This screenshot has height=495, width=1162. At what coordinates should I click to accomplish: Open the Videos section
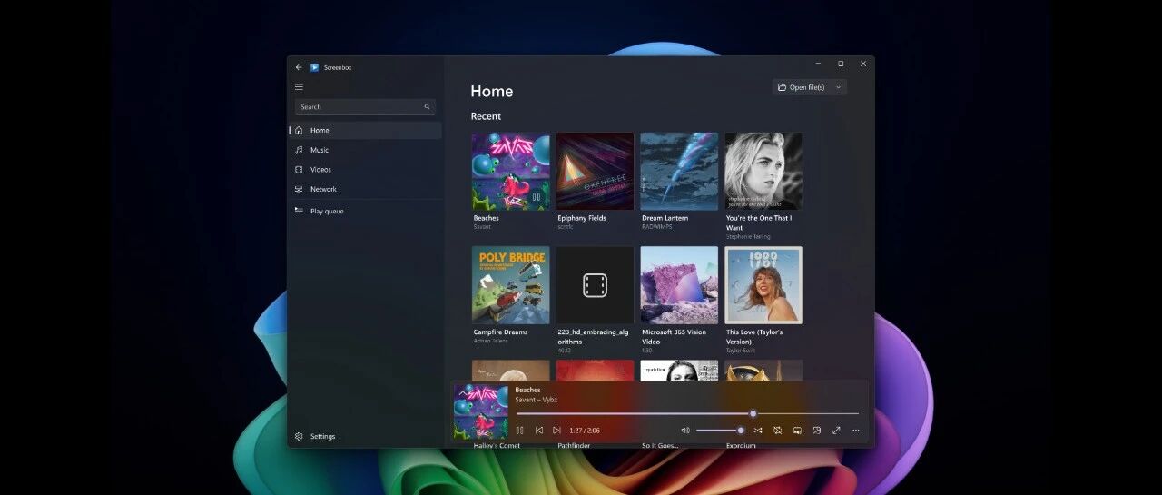(x=366, y=170)
